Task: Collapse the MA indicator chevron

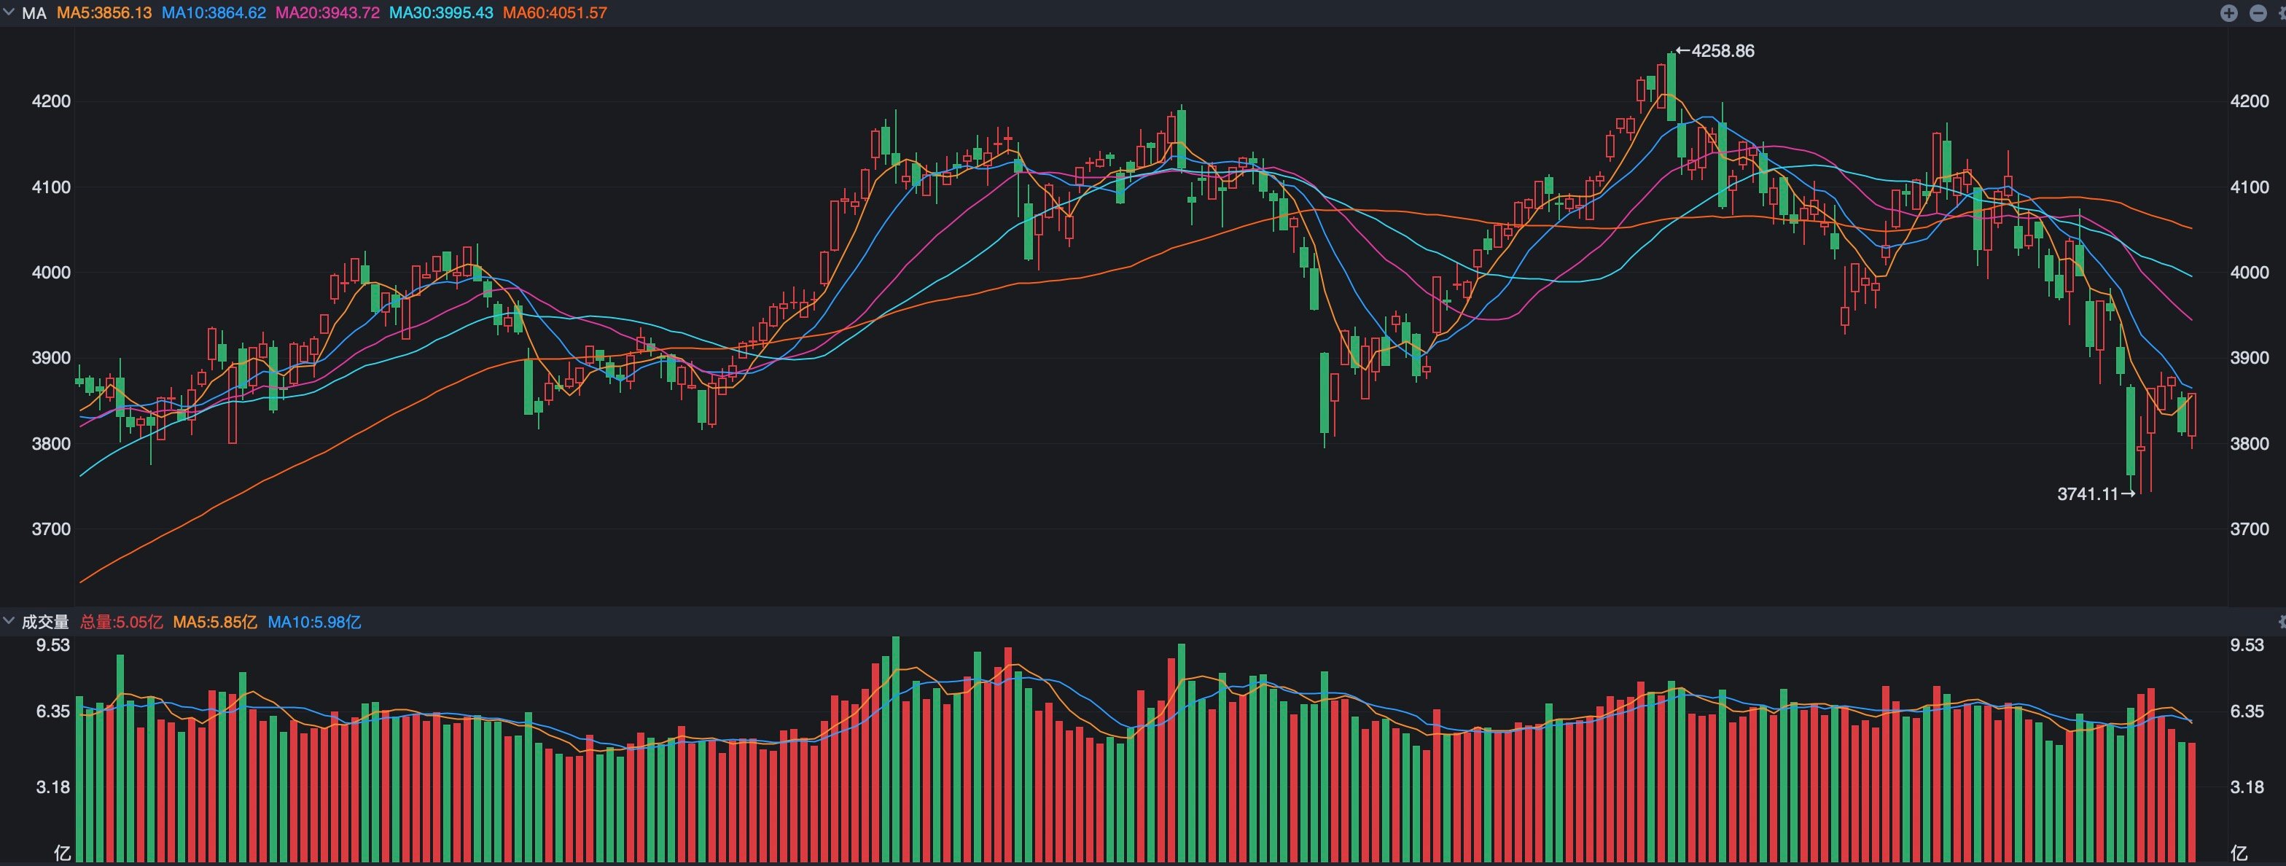Action: (9, 12)
